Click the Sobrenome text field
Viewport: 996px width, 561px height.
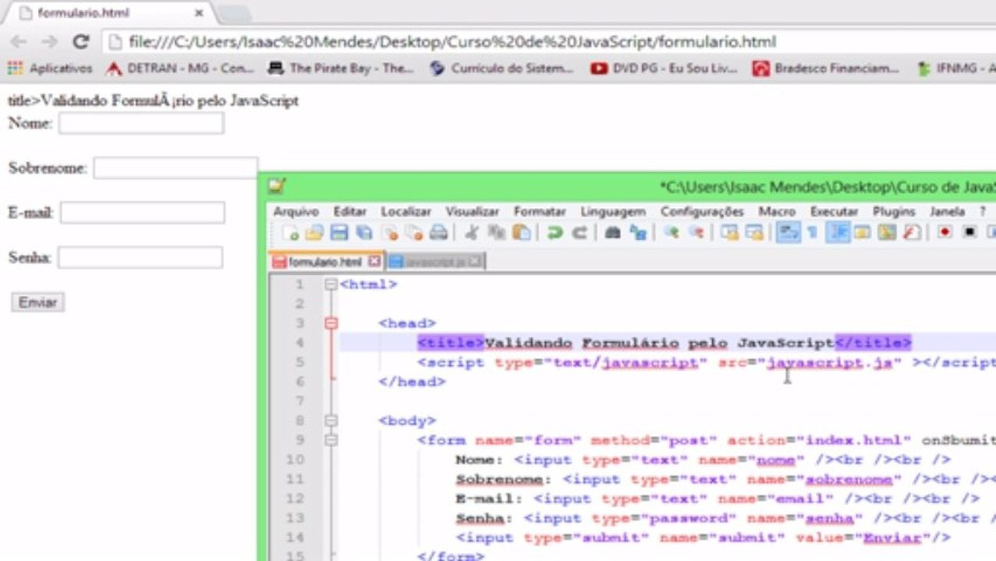[x=175, y=168]
